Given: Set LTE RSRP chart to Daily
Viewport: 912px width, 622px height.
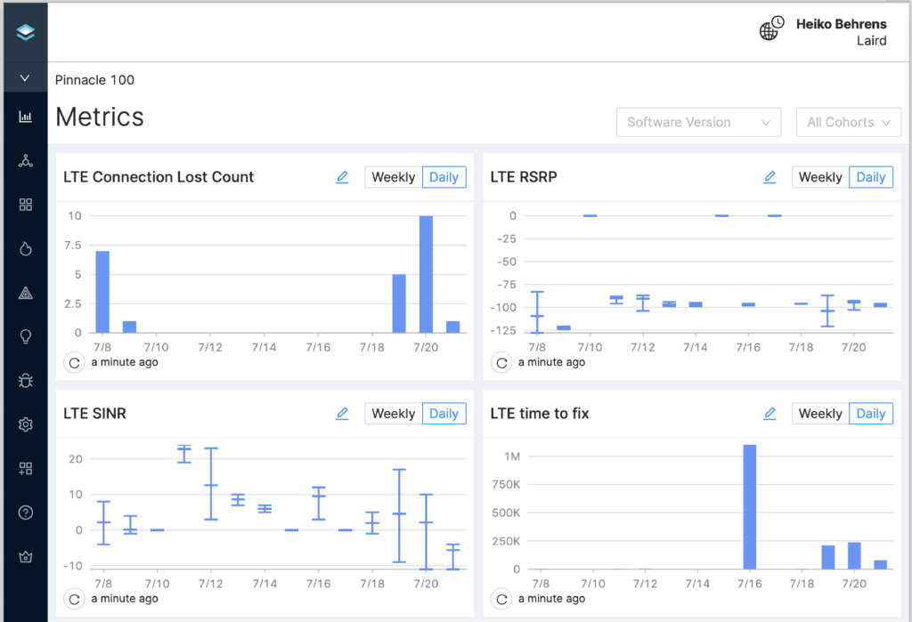Looking at the screenshot, I should point(870,177).
